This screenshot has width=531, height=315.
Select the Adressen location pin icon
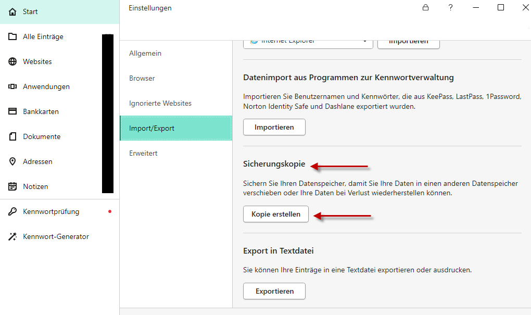pos(13,161)
